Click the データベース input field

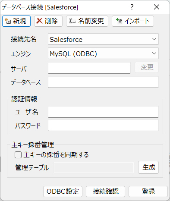click(x=103, y=82)
